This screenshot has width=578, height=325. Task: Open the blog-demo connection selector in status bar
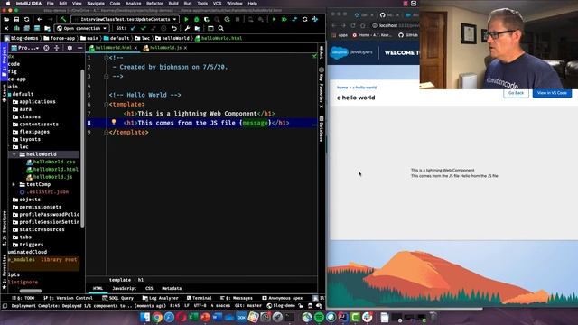[x=281, y=306]
